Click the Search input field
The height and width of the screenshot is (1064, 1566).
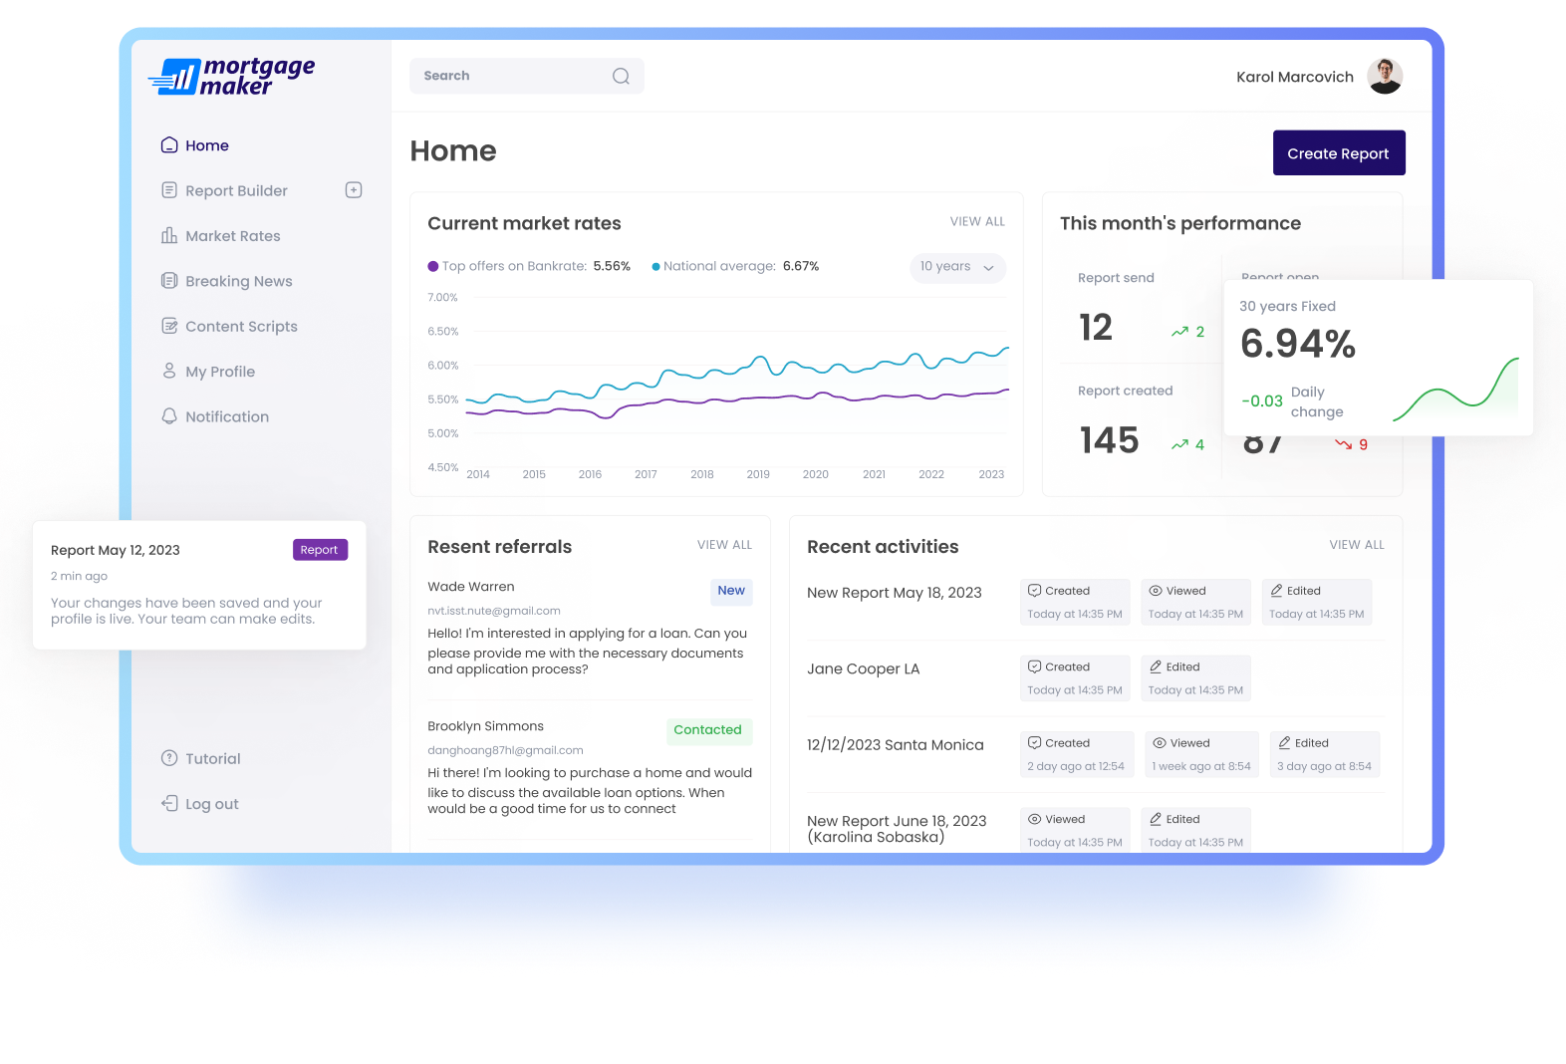pyautogui.click(x=508, y=77)
